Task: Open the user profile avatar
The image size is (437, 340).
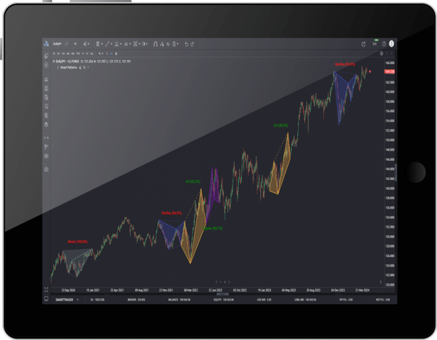Action: [391, 44]
